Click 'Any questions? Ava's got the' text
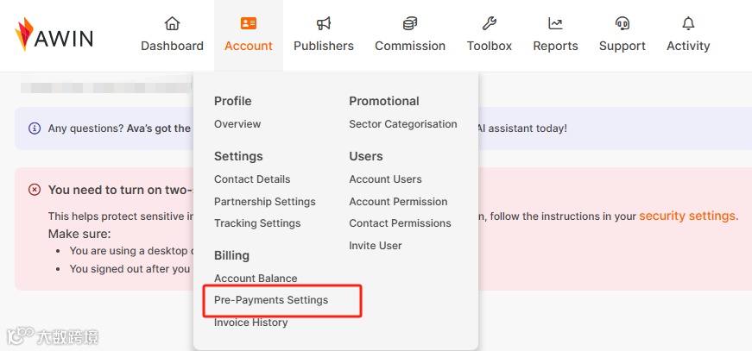The image size is (752, 351). pos(119,128)
